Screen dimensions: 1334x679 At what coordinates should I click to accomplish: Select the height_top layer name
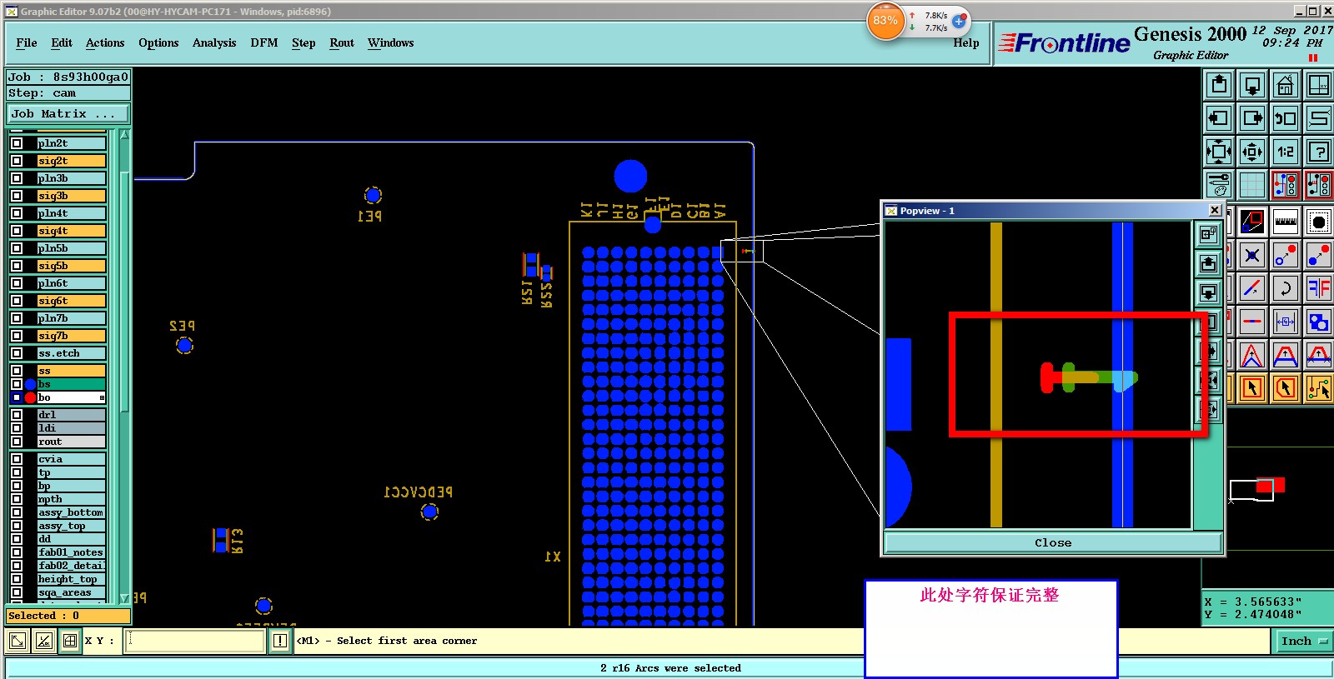pyautogui.click(x=72, y=579)
